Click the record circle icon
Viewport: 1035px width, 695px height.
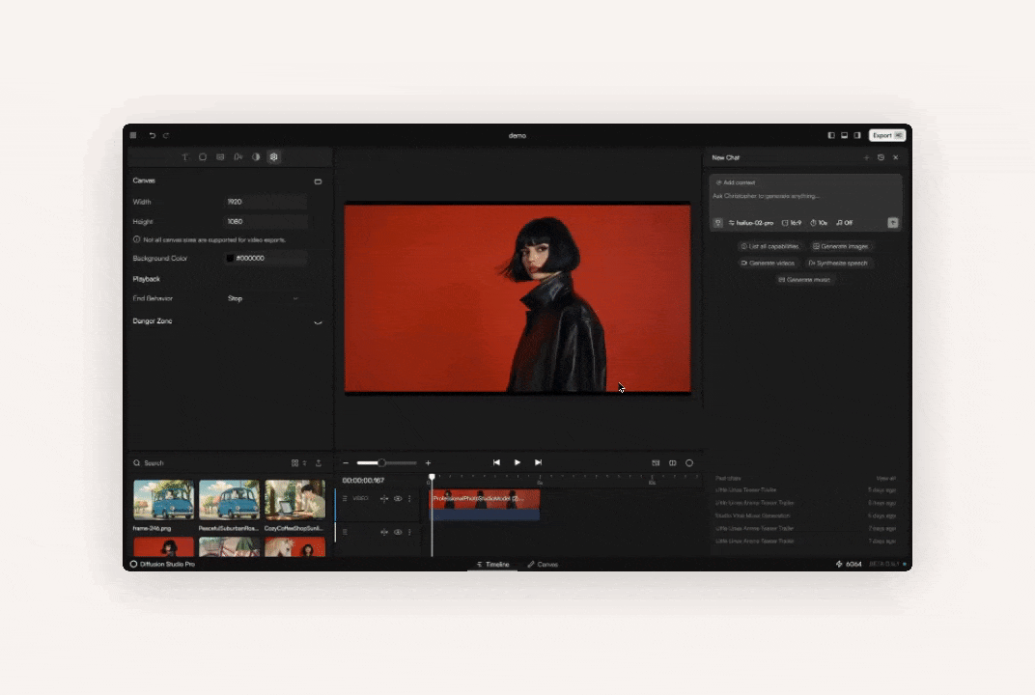pyautogui.click(x=689, y=463)
